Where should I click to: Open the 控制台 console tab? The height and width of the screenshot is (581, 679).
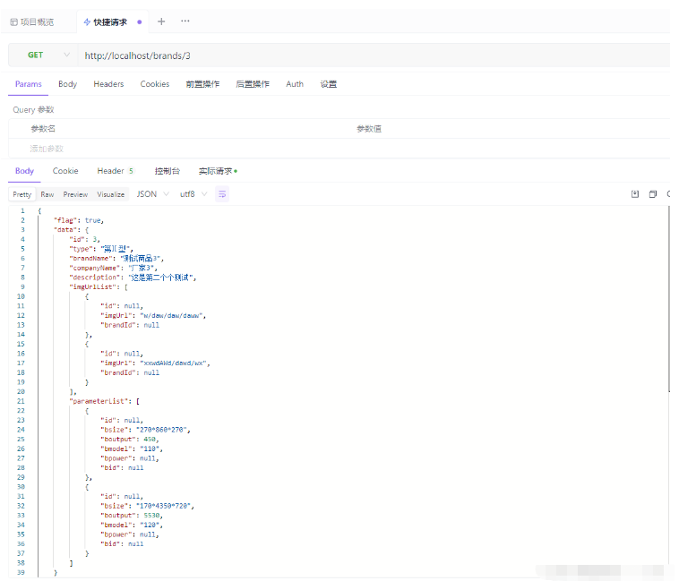tap(168, 171)
